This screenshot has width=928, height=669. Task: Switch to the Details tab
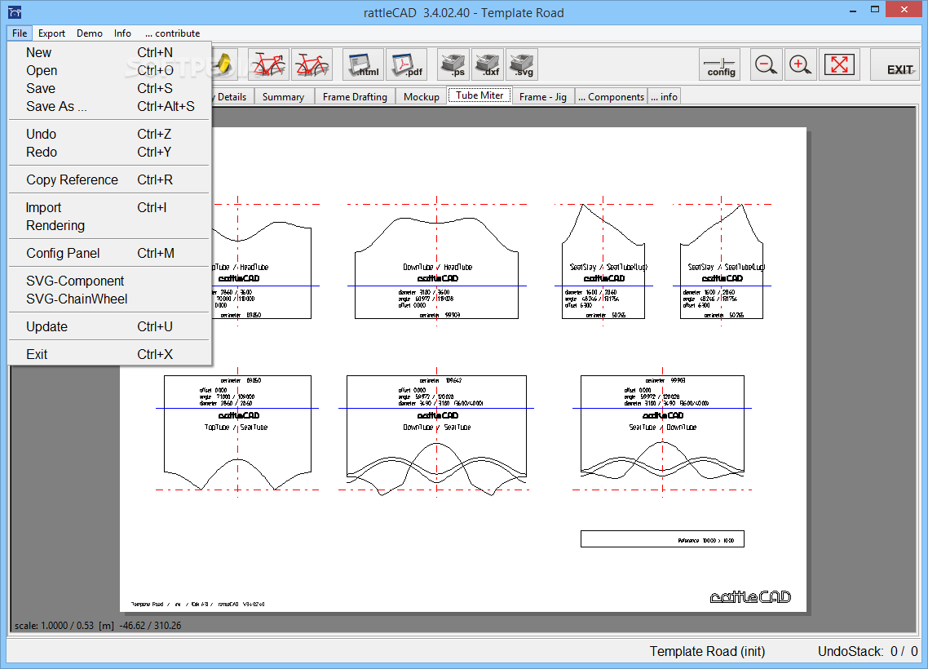click(232, 96)
